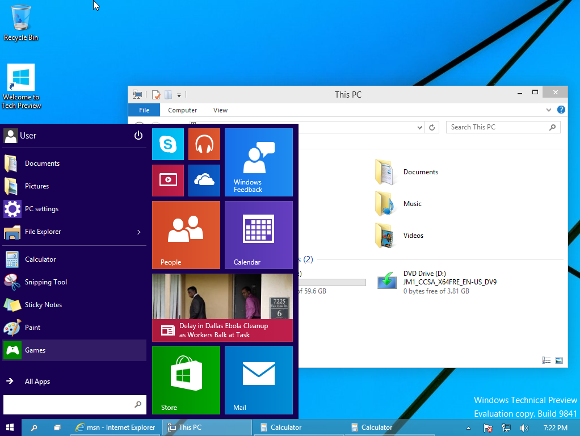Screen dimensions: 580x436
Task: Open Task View on taskbar
Action: [x=57, y=427]
